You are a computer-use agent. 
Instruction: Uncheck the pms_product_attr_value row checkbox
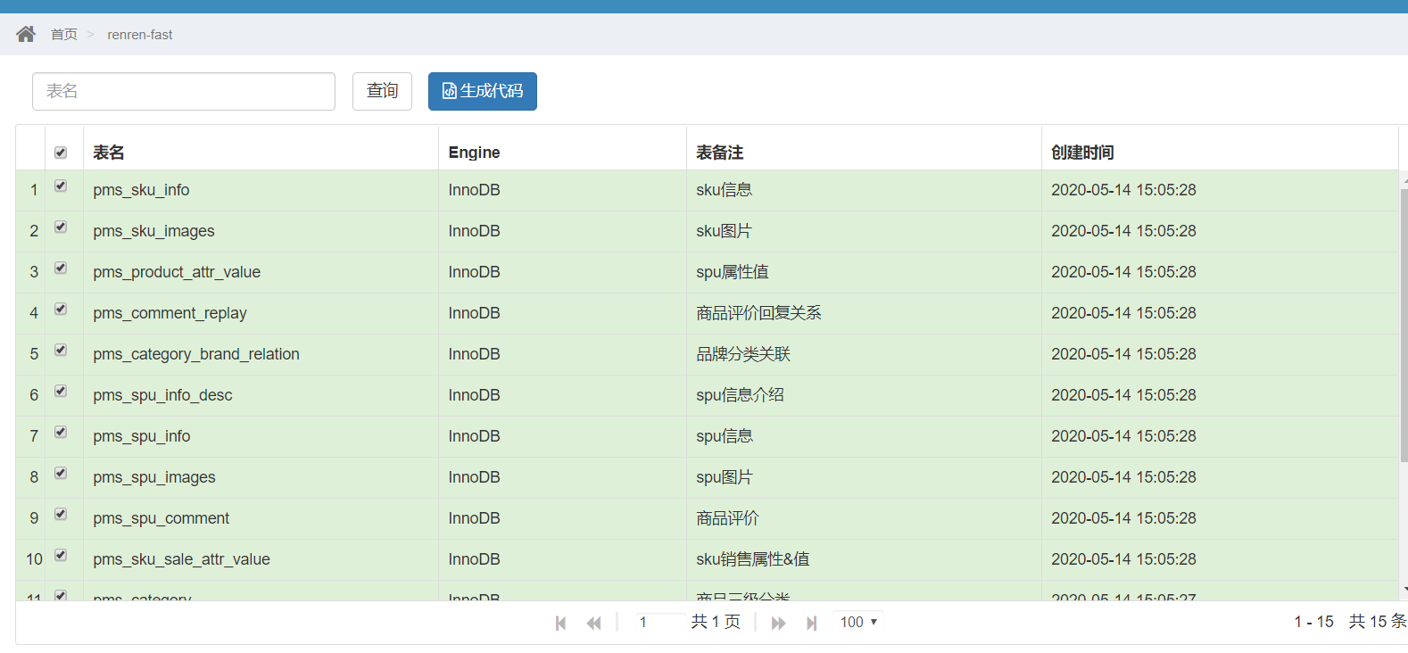(61, 268)
